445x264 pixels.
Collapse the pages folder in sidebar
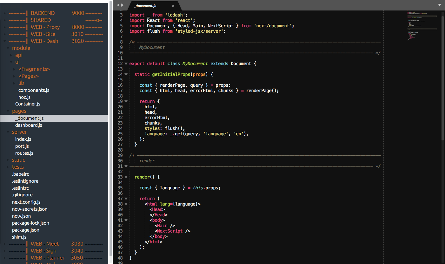click(x=7, y=111)
